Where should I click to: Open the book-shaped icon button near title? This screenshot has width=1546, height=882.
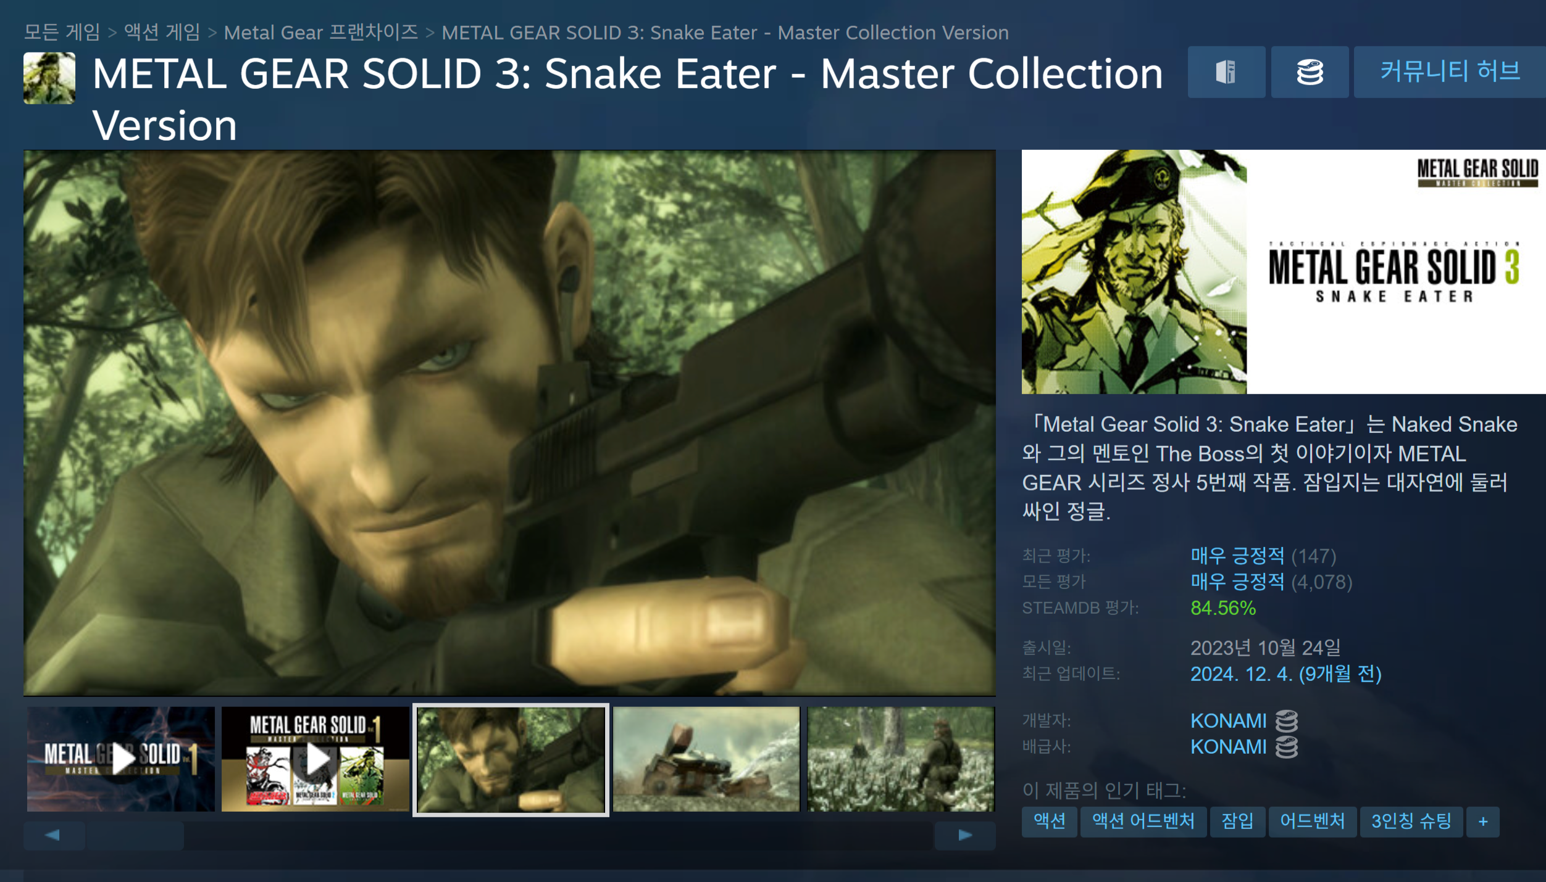[x=1226, y=72]
